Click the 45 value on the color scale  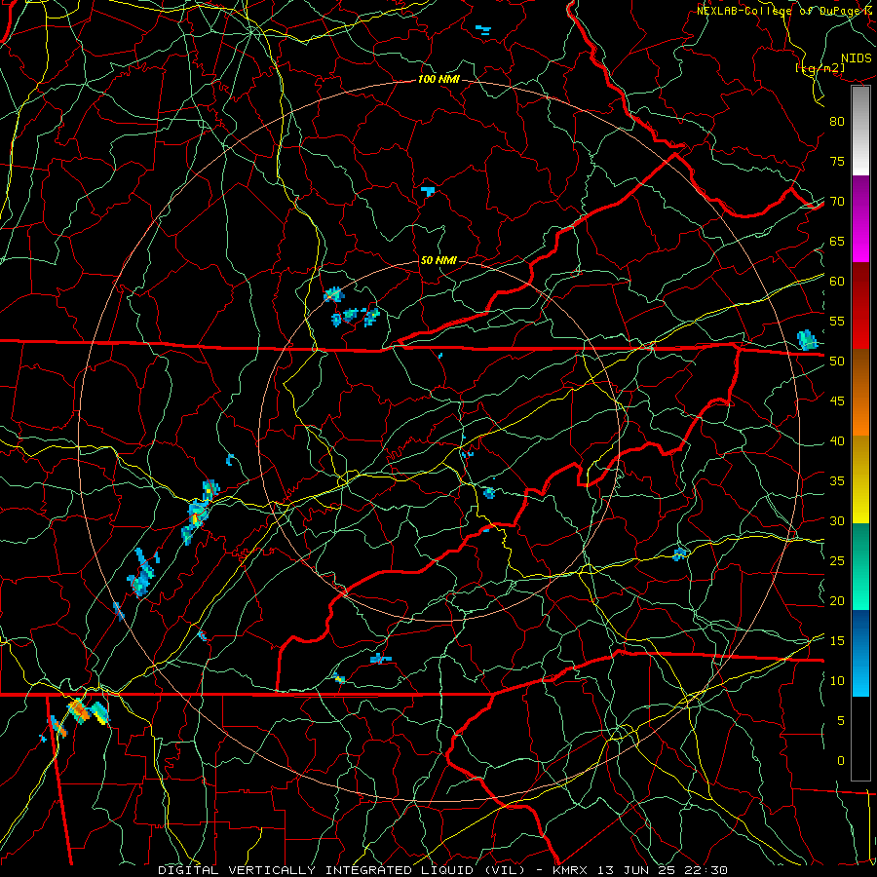pos(837,401)
